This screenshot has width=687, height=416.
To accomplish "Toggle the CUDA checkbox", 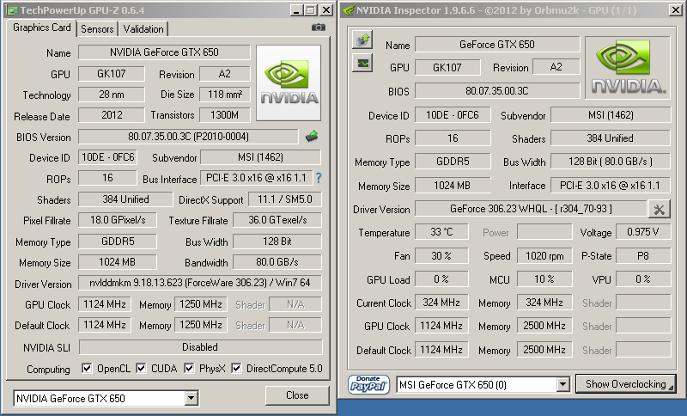I will tap(142, 369).
